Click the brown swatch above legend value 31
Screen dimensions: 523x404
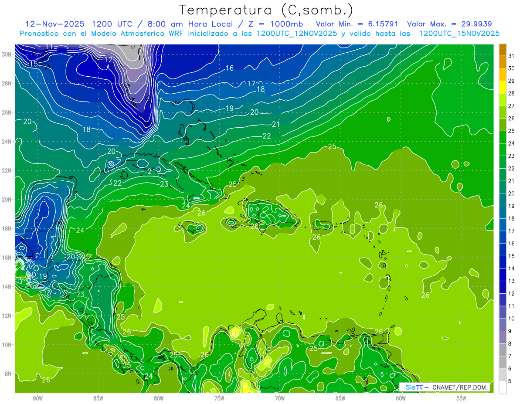pos(503,50)
